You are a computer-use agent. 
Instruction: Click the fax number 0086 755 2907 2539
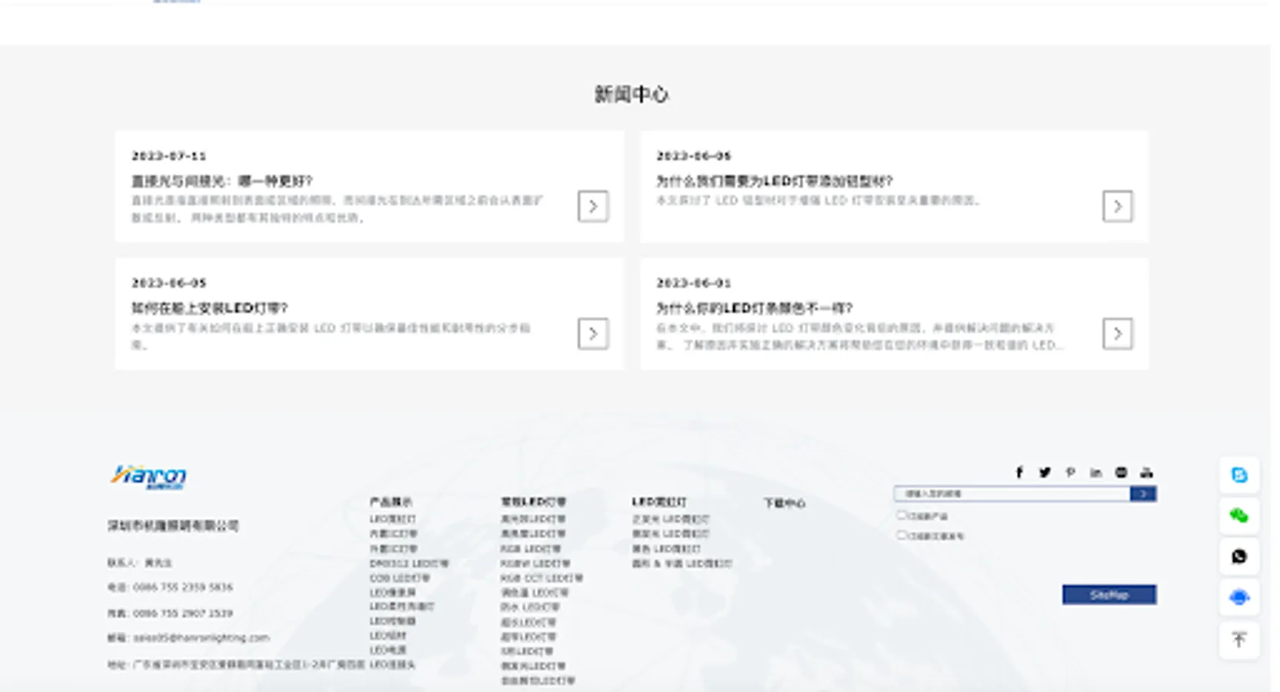pos(183,614)
